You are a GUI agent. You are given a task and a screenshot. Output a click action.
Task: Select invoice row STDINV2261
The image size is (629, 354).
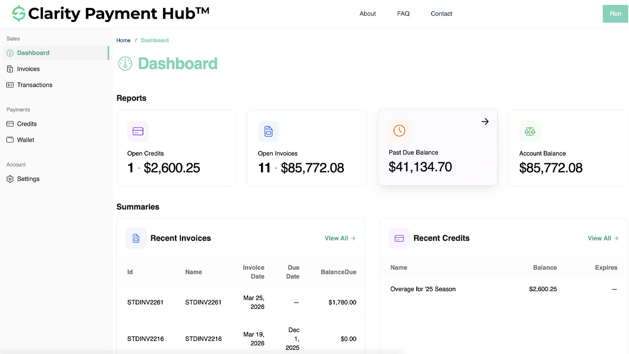pos(241,302)
